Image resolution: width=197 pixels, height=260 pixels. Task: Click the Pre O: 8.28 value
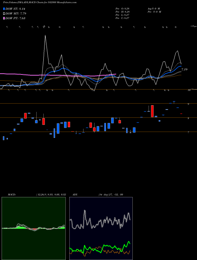coord(123,9)
